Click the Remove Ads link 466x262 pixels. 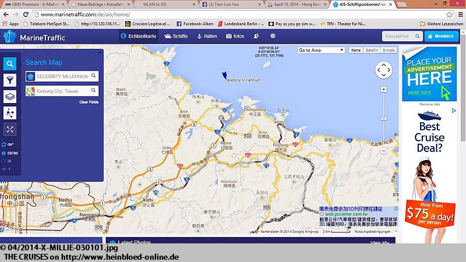pyautogui.click(x=429, y=104)
